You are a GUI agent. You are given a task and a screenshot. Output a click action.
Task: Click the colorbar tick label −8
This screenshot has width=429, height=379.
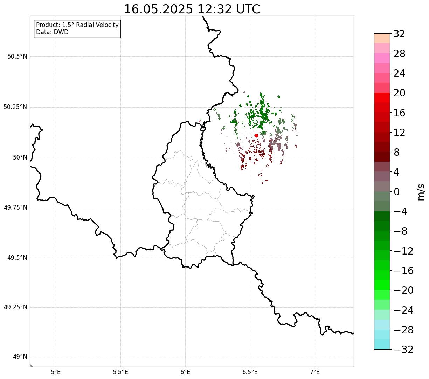401,231
